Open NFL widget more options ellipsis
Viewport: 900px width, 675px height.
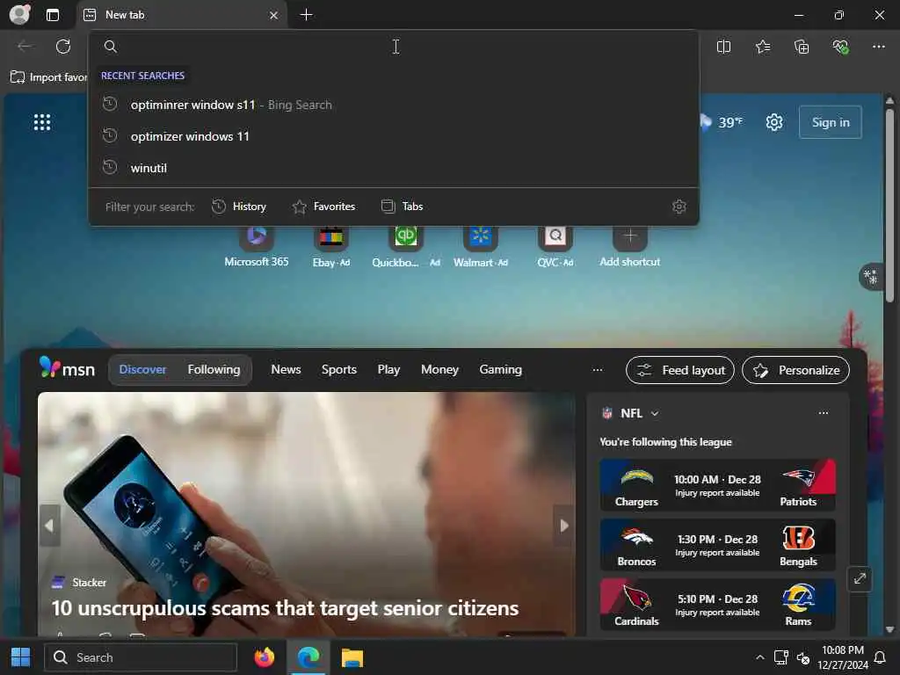[x=823, y=413]
